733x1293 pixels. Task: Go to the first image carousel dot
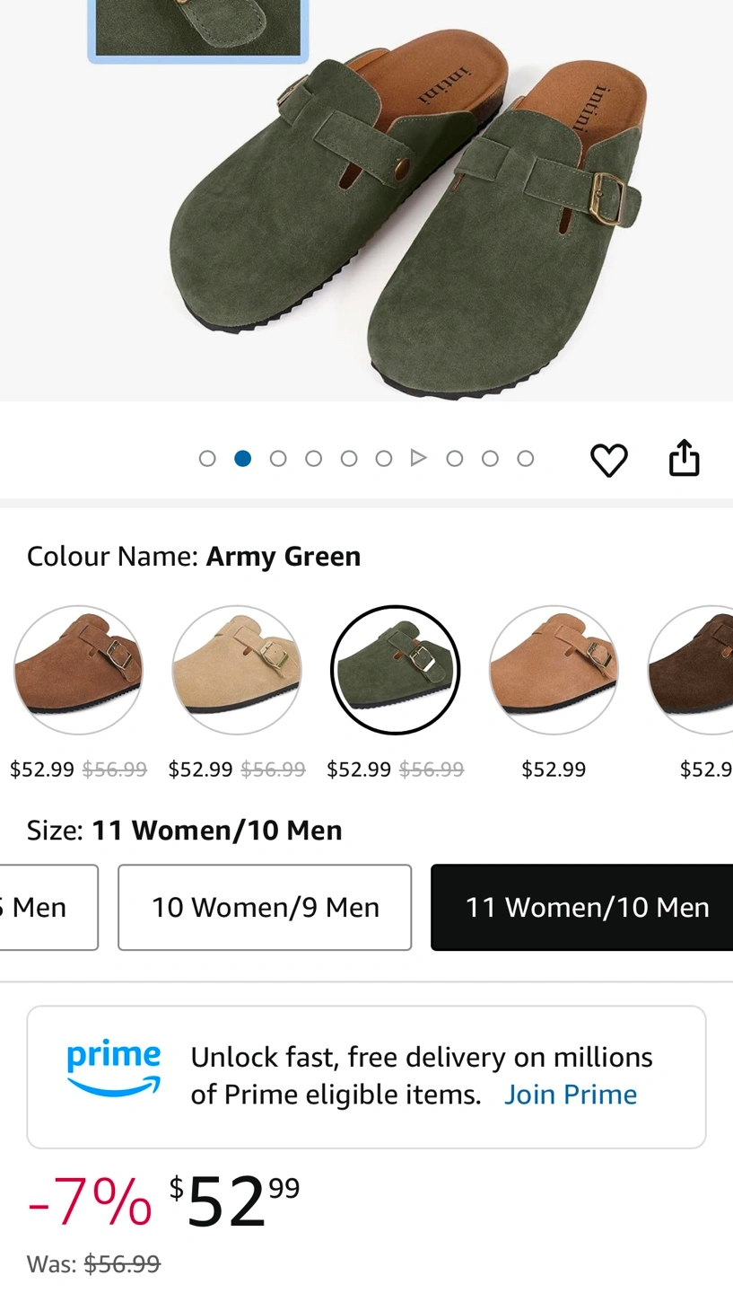tap(207, 459)
